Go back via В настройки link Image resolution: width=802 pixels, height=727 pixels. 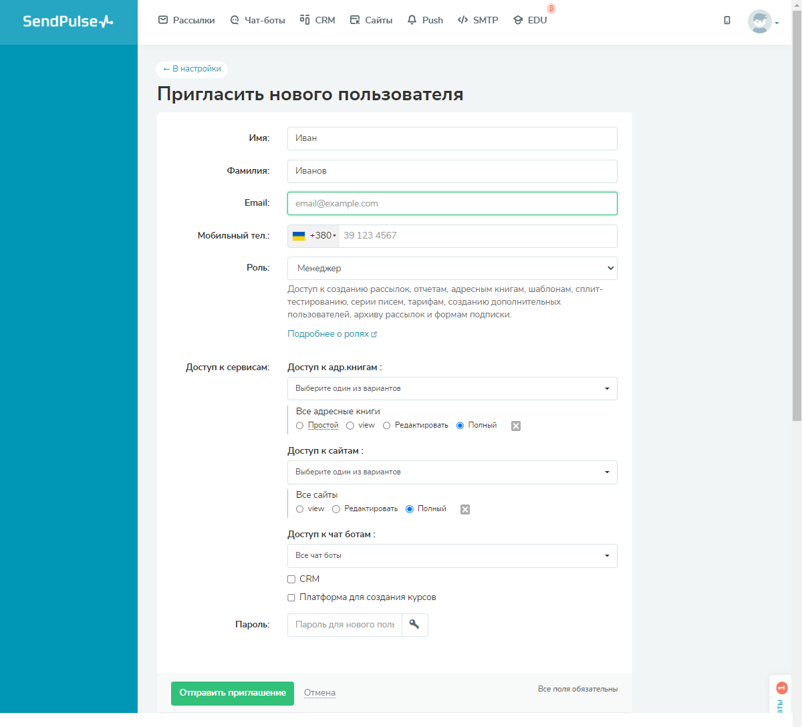[192, 69]
